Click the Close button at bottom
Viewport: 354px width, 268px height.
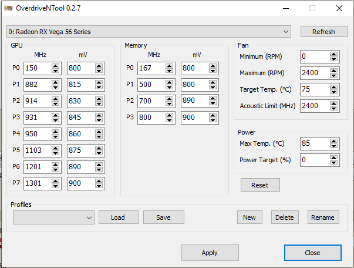313,253
